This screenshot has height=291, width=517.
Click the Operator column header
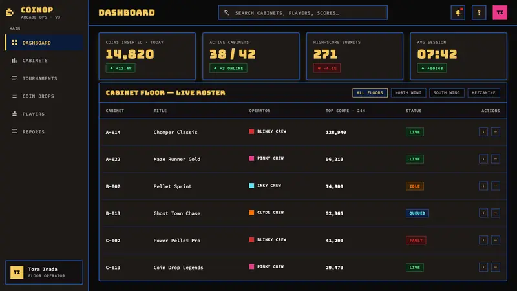coord(260,111)
